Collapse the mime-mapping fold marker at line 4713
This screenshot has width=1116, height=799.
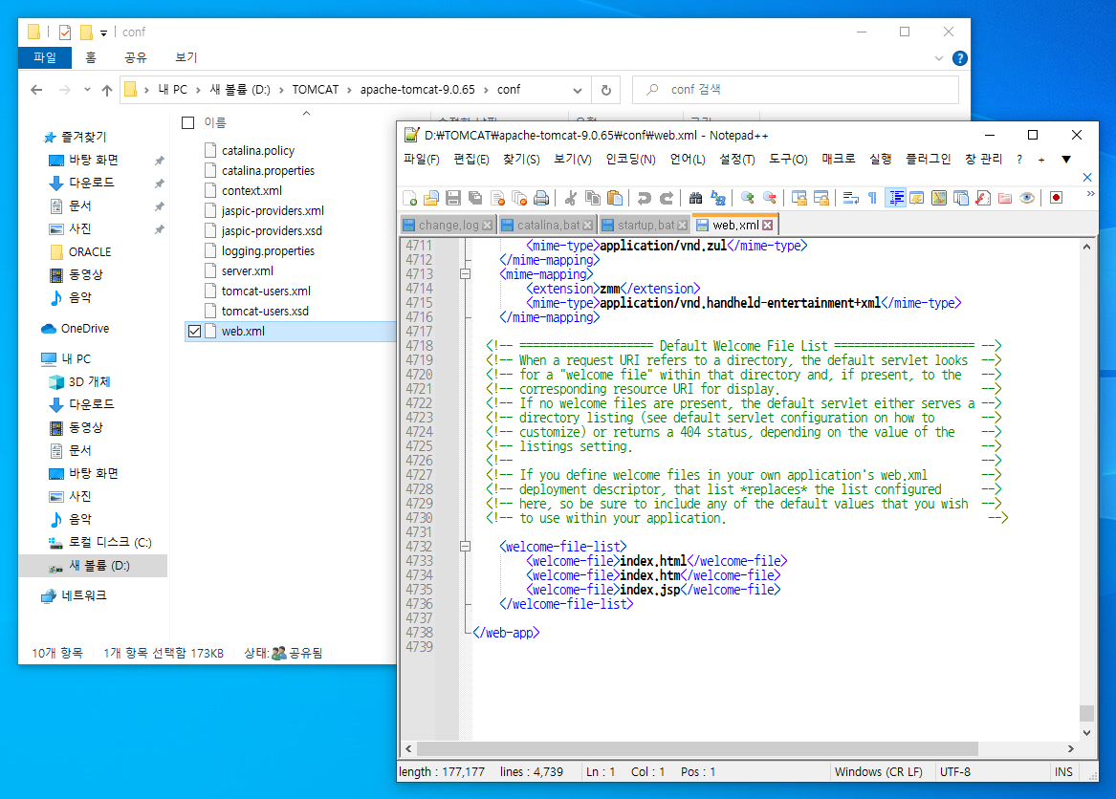[x=466, y=274]
